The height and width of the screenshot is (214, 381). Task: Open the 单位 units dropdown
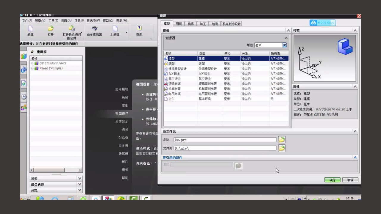[x=284, y=45]
